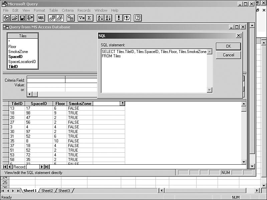Click the SmokeZone column header
Viewport: 267px width, 200px height.
(80, 104)
